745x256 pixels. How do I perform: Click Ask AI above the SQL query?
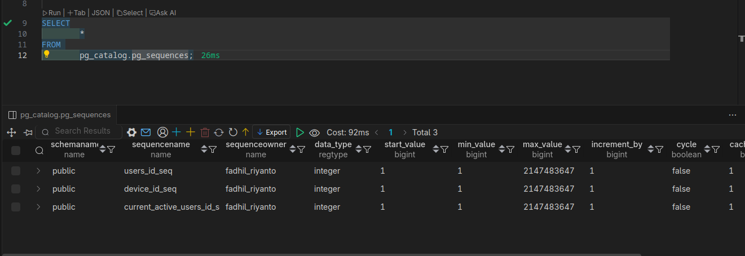coord(162,12)
